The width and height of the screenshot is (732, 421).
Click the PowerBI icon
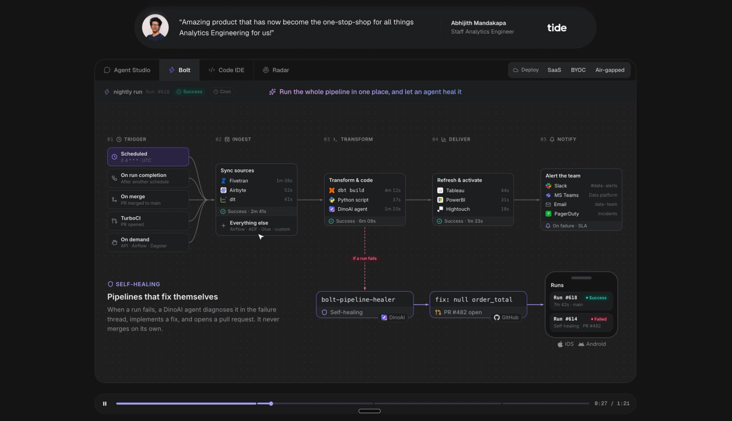click(x=440, y=200)
